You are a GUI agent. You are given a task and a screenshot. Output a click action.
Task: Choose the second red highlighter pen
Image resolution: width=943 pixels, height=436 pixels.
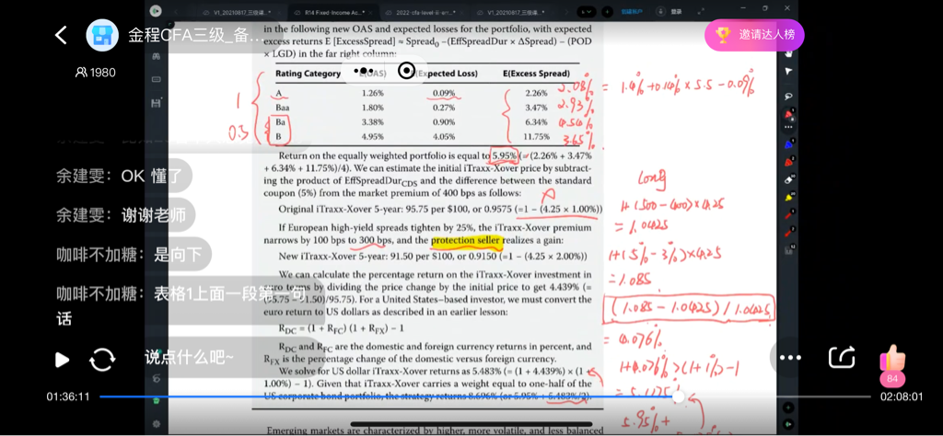coord(788,162)
